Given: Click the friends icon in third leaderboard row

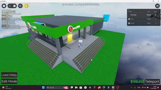Looking at the screenshot, I should 129,23.
